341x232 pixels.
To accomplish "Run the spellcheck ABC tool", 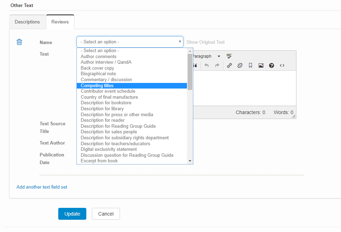I will pos(229,56).
